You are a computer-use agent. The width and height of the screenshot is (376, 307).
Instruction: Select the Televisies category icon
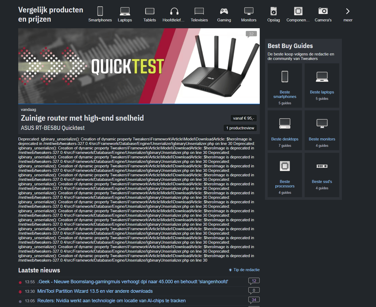[x=199, y=11]
